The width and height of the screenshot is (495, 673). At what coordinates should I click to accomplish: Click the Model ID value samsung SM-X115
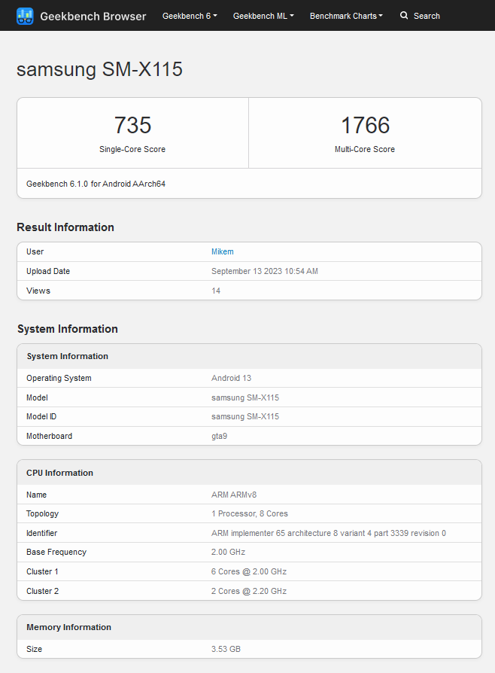click(245, 416)
